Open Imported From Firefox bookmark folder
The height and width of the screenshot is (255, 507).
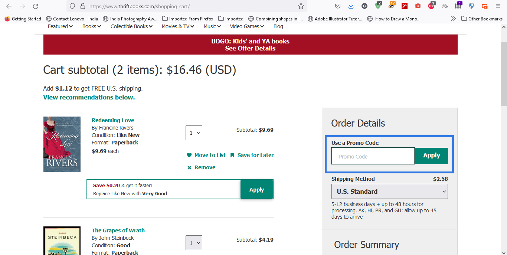[187, 19]
